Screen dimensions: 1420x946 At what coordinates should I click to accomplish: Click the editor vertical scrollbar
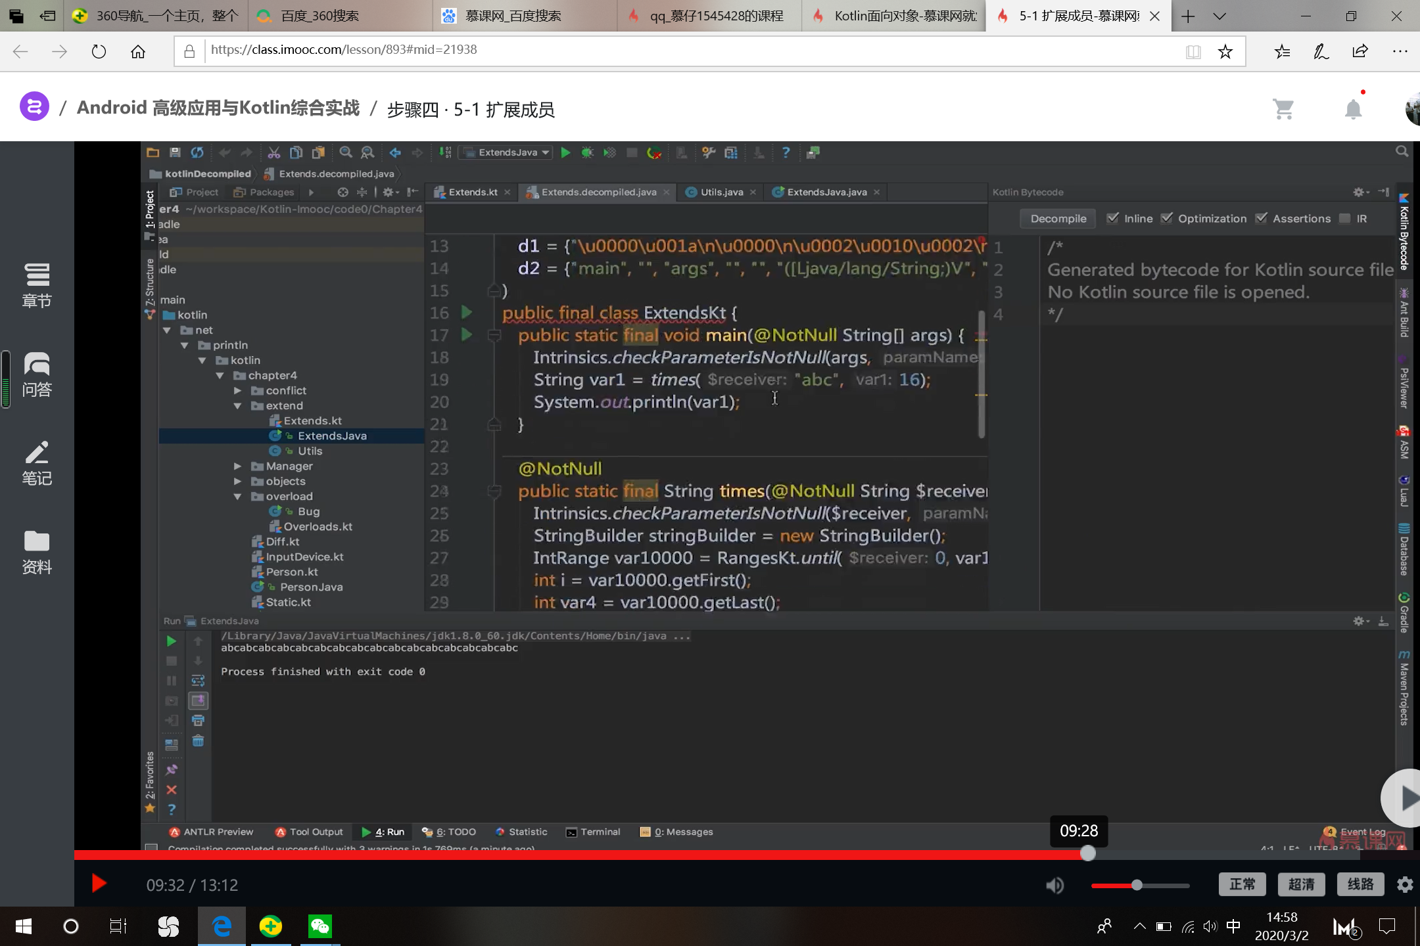pyautogui.click(x=982, y=374)
